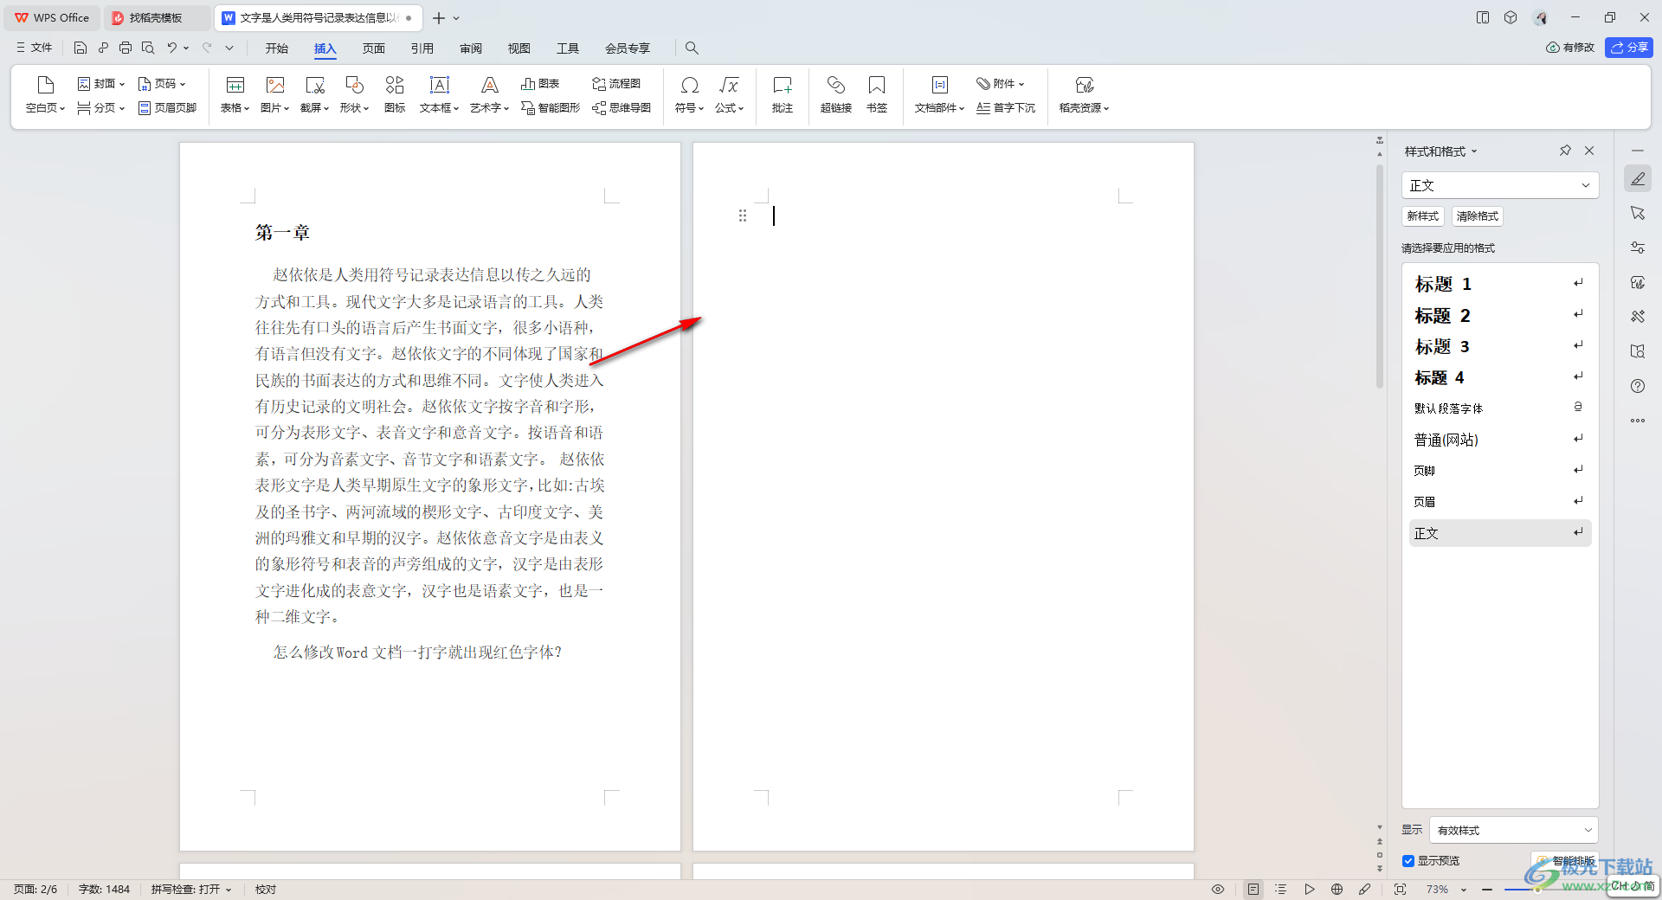Open the 形状 shapes tool
Screen dimensions: 1662x900
coord(354,94)
